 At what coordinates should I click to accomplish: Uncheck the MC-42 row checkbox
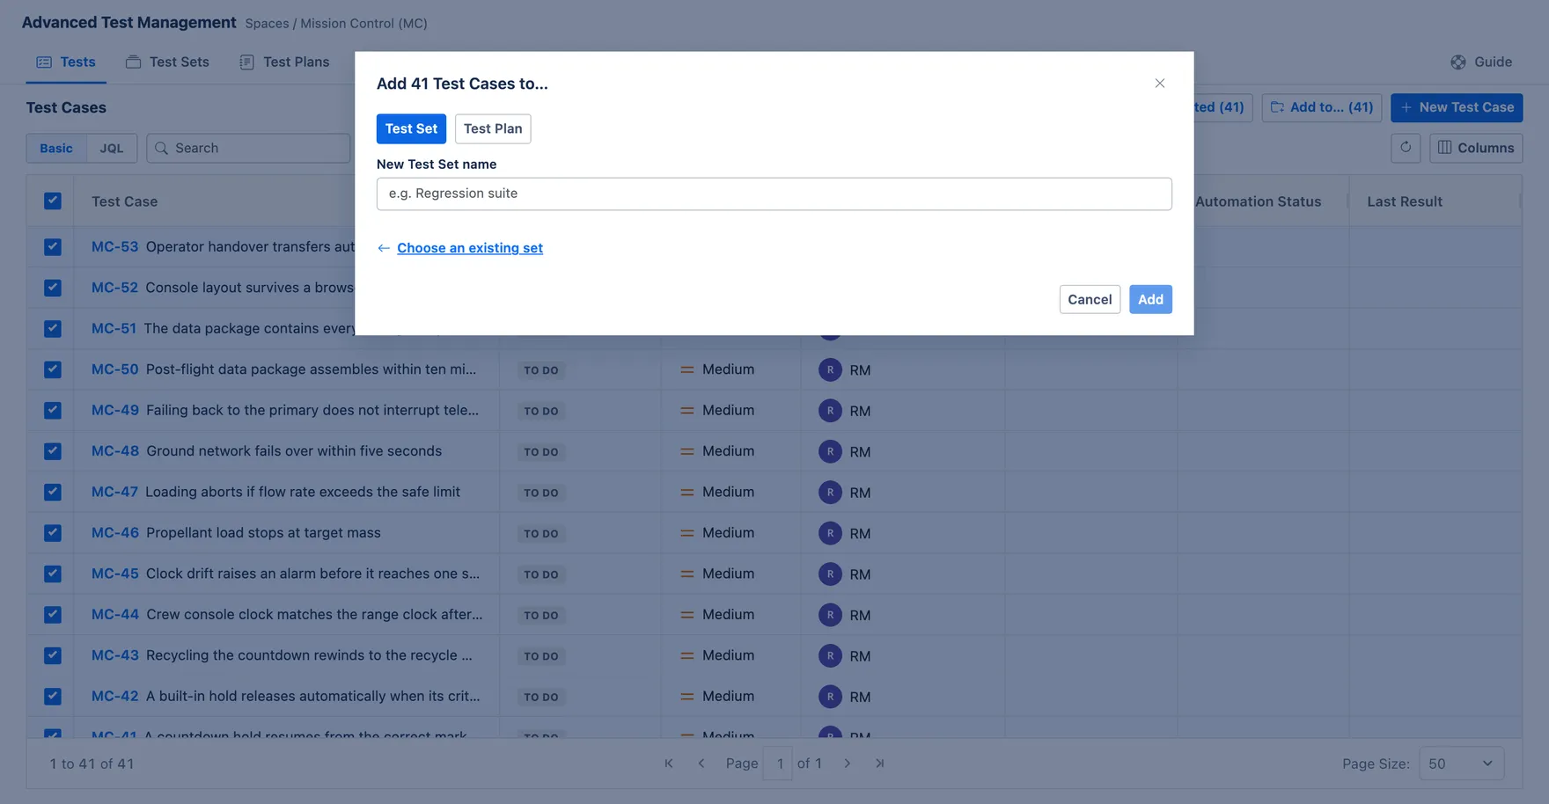(x=53, y=696)
